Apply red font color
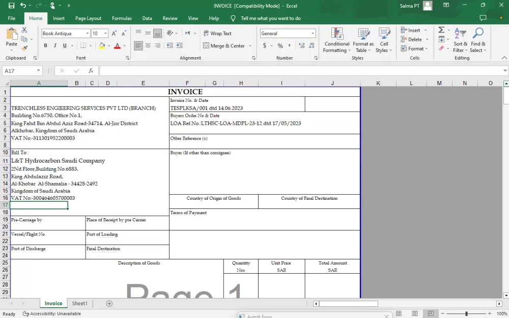Viewport: 509px width, 318px height. [117, 45]
